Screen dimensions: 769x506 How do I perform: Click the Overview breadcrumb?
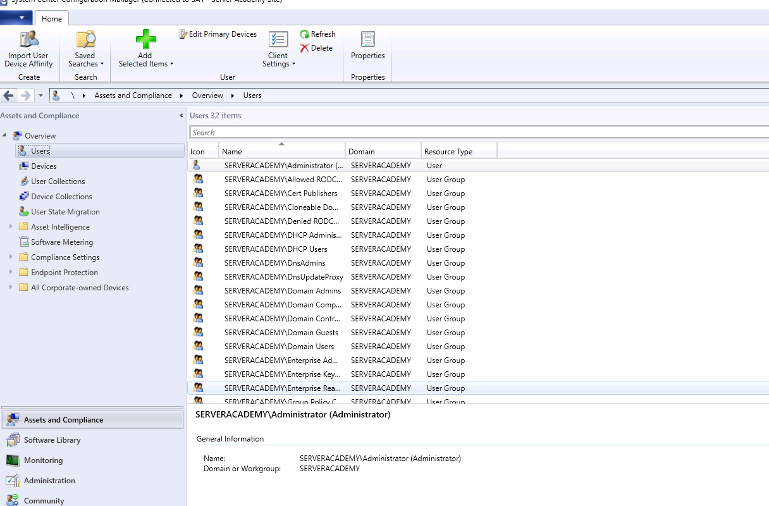[207, 96]
